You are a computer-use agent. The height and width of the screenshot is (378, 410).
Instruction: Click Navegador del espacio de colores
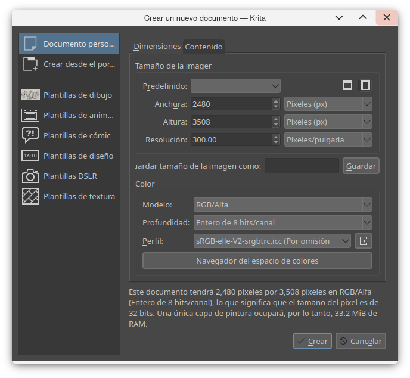coord(257,261)
